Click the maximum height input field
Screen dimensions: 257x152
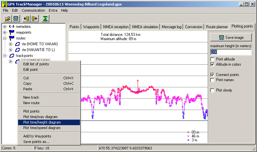(x=231, y=52)
